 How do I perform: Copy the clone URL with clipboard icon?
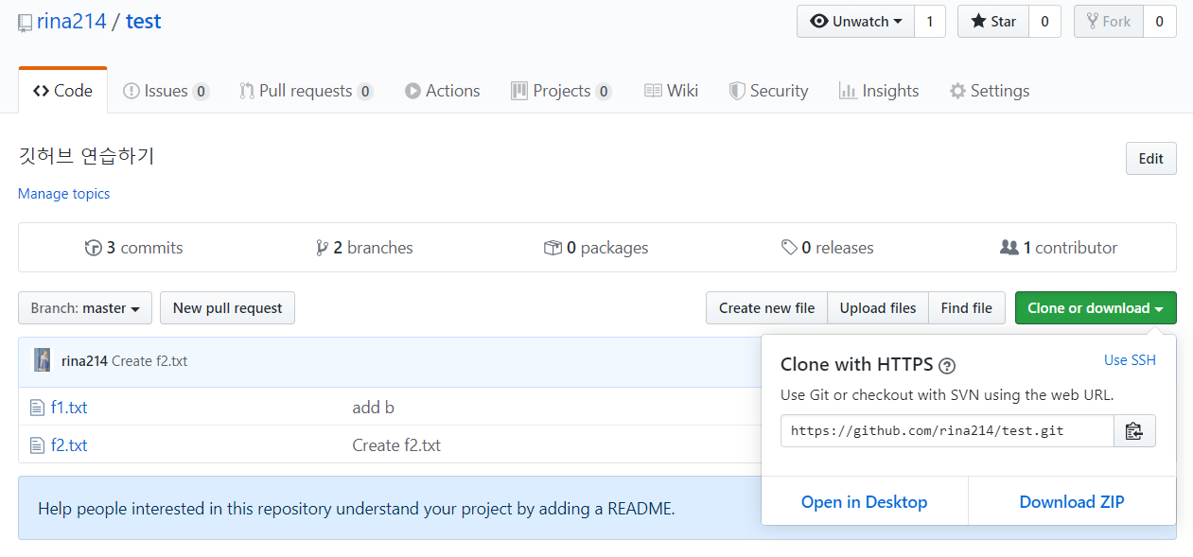point(1134,431)
